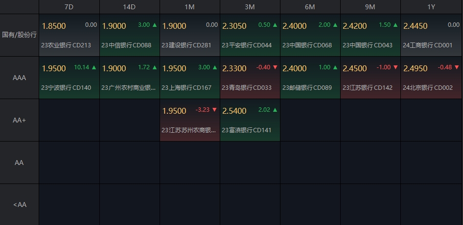This screenshot has width=463, height=225.
Task: Open the 23江苏银行 CD142 quote
Action: pos(370,78)
